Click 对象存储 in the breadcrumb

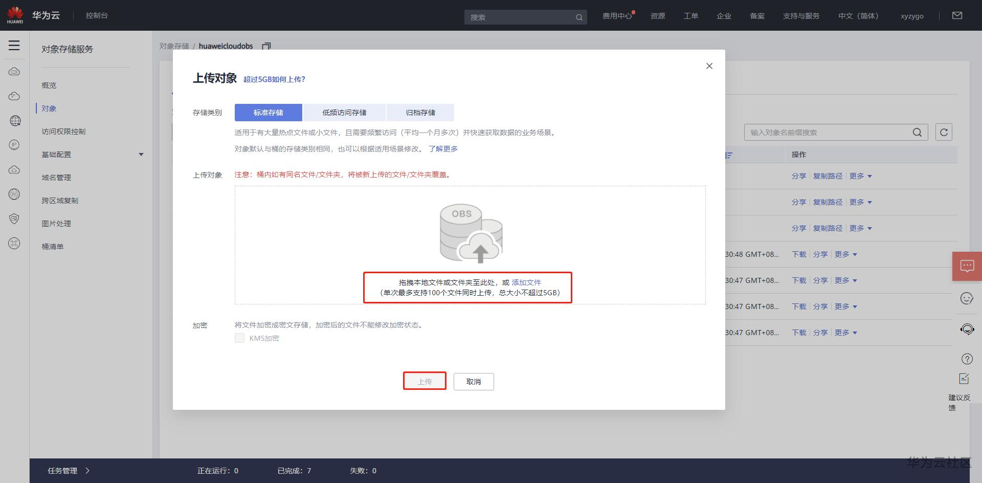click(174, 46)
